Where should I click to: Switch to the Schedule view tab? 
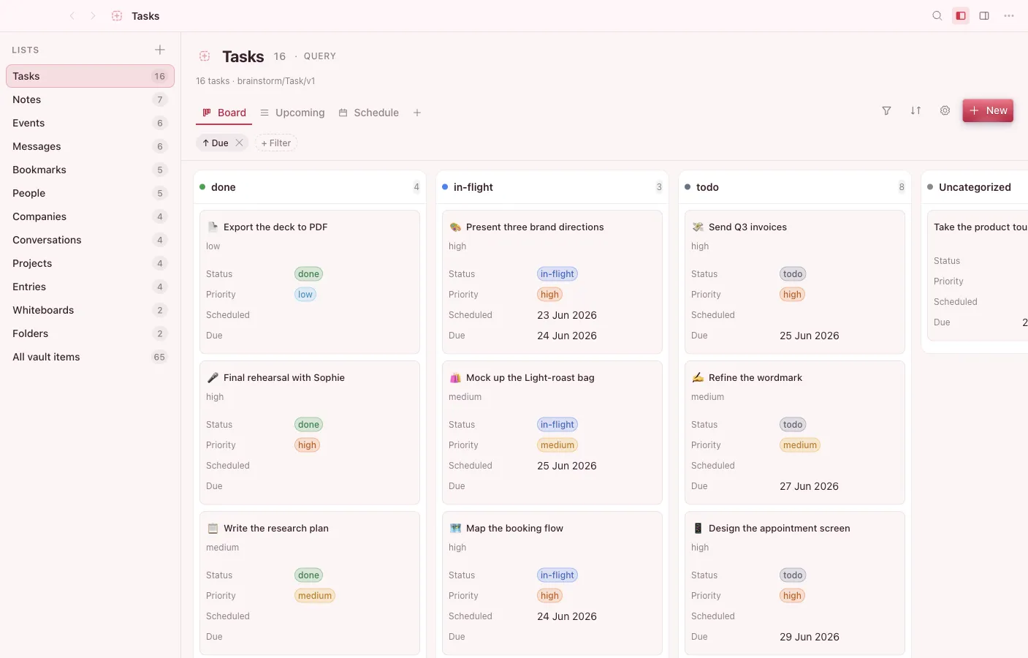click(x=369, y=113)
